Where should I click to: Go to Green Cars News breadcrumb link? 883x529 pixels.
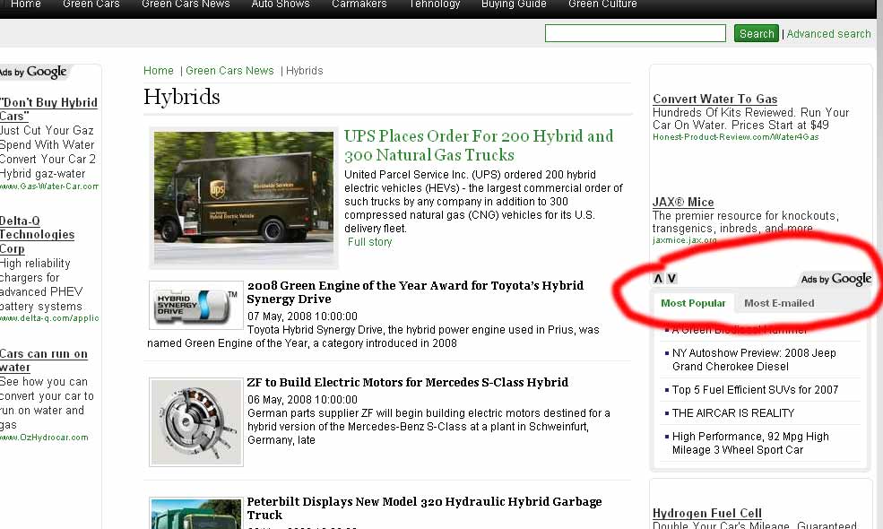click(x=229, y=71)
